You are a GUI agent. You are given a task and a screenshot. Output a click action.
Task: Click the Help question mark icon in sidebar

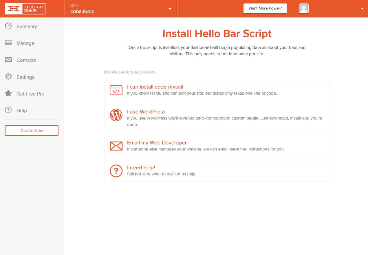[8, 110]
